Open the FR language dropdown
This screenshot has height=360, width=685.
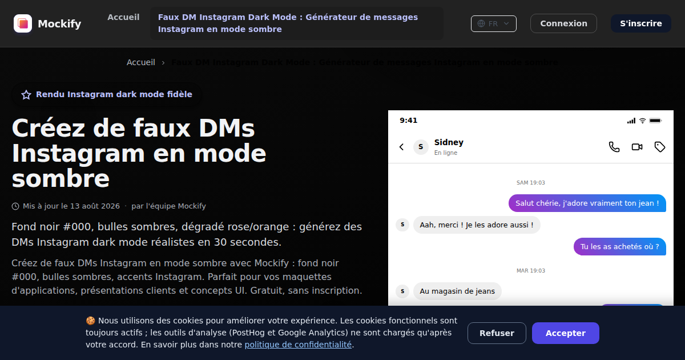(x=494, y=23)
